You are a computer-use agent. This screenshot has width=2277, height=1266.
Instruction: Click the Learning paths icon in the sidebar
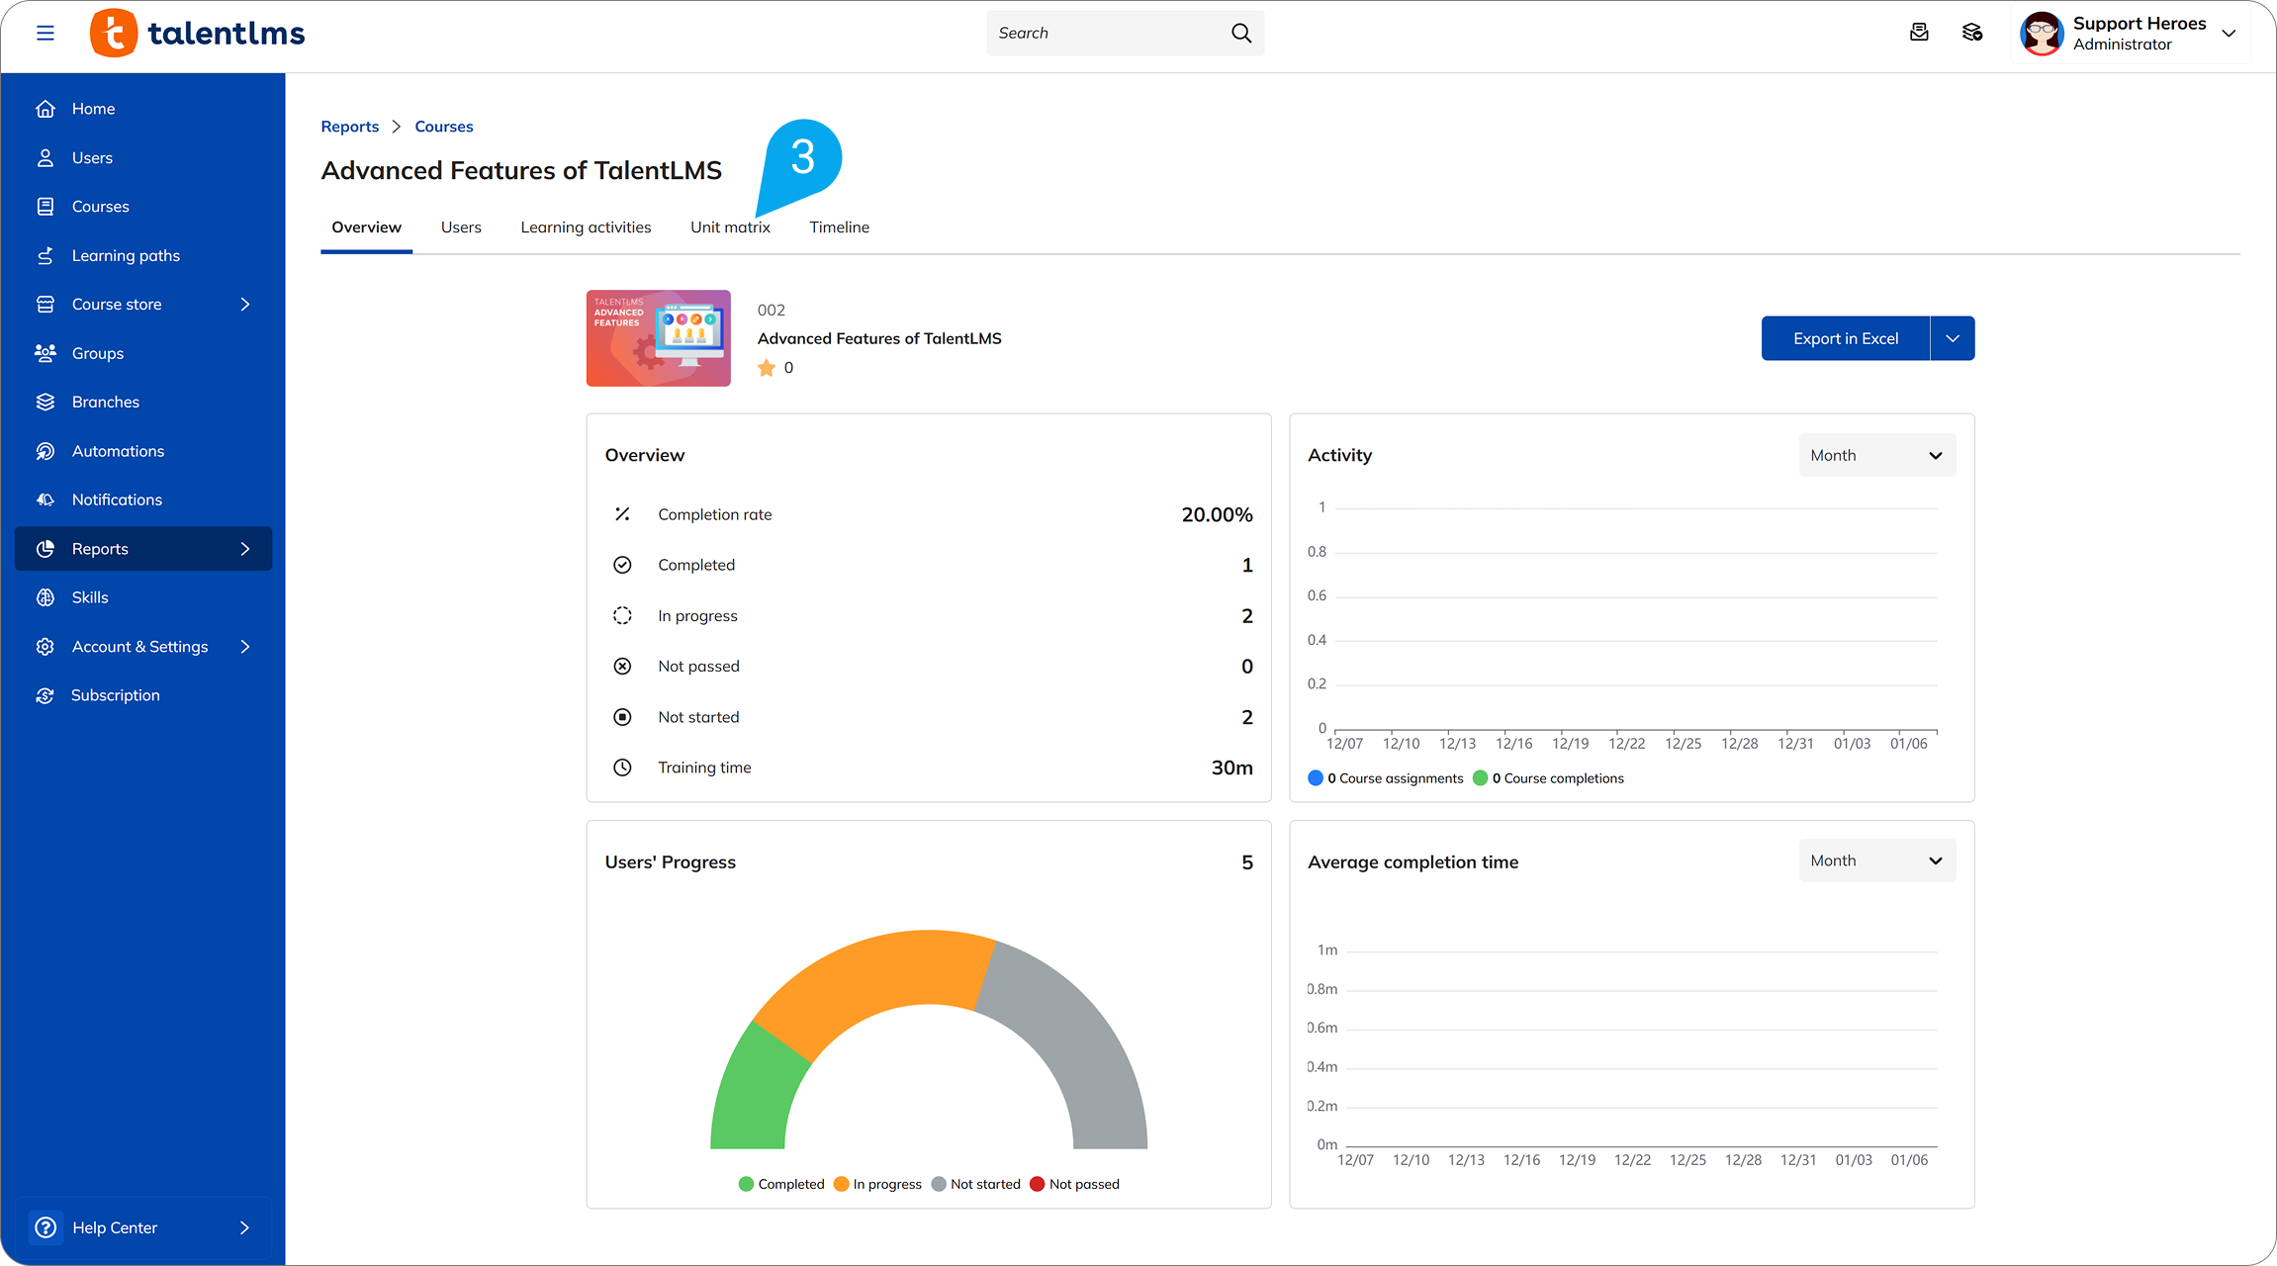(x=46, y=255)
